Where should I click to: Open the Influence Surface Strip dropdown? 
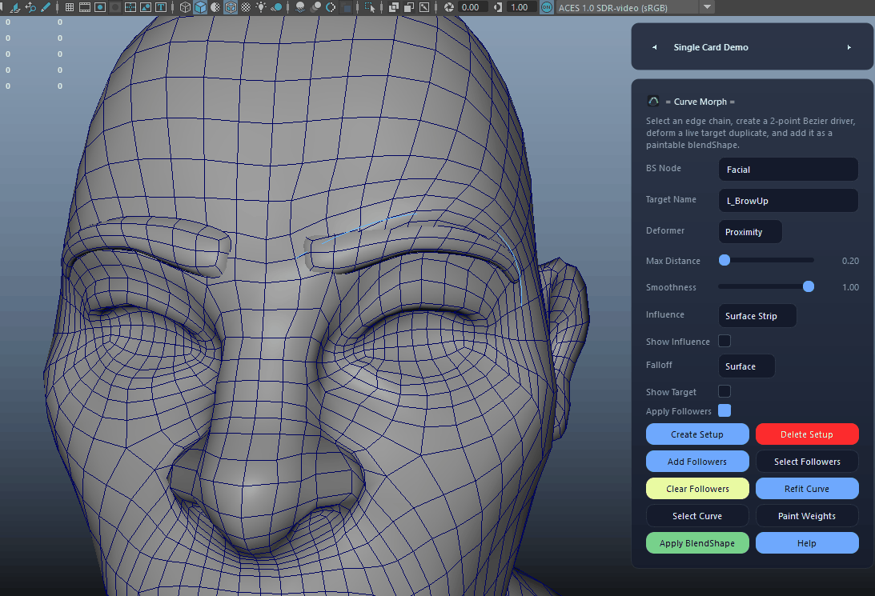(x=757, y=315)
